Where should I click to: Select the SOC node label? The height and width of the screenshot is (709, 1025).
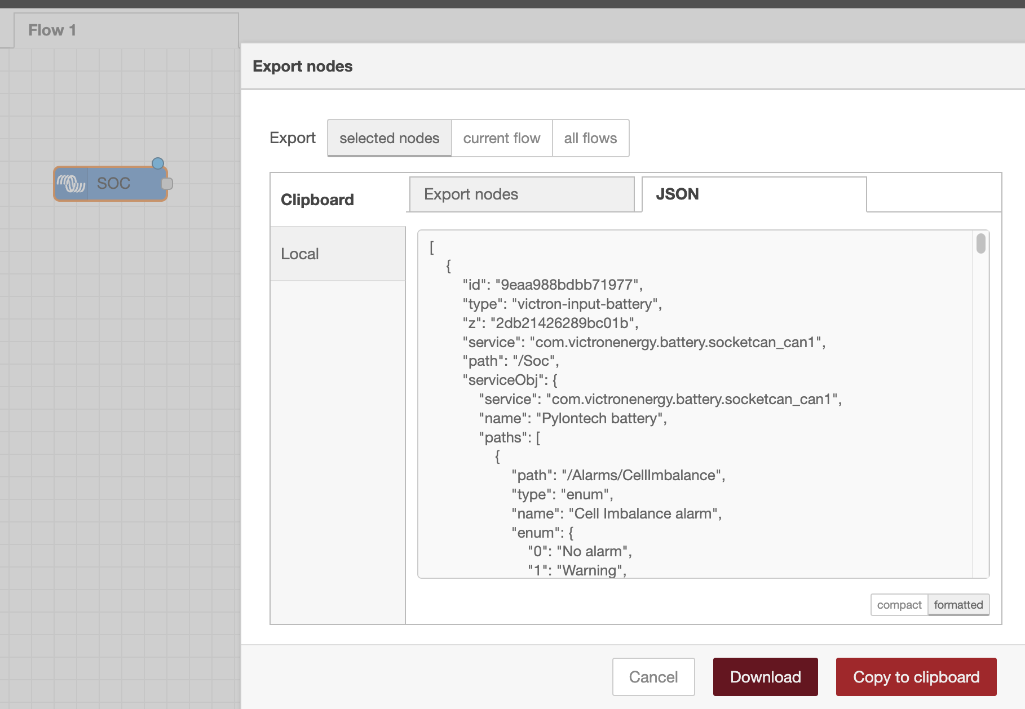(x=113, y=184)
